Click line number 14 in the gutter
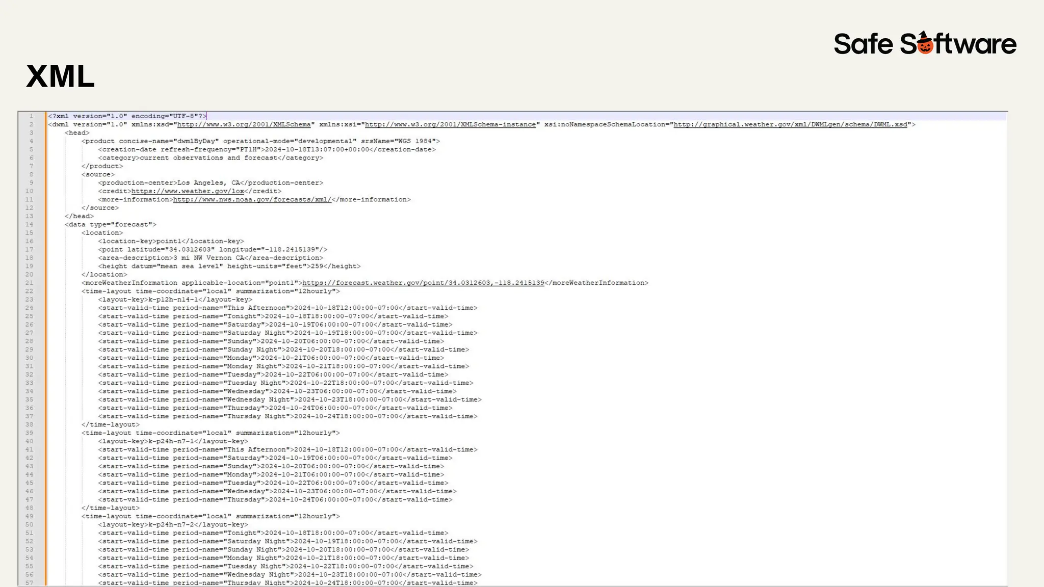Viewport: 1044px width, 587px height. [30, 225]
